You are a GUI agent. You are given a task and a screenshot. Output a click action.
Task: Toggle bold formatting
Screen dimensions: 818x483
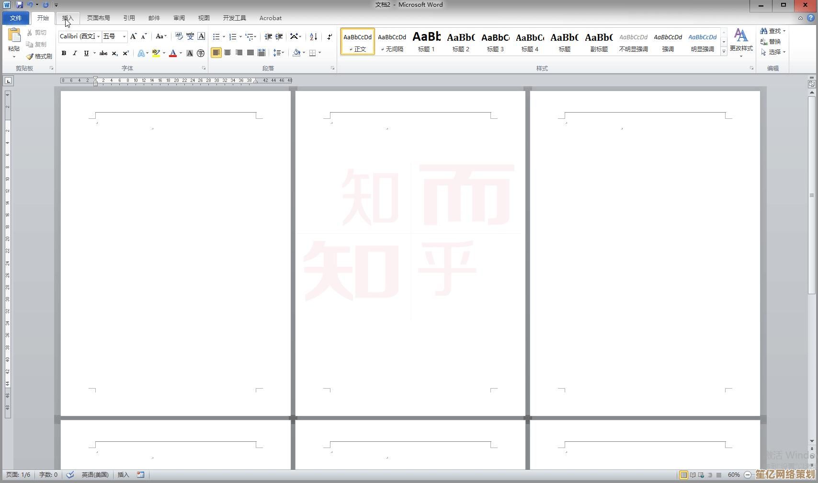(64, 53)
